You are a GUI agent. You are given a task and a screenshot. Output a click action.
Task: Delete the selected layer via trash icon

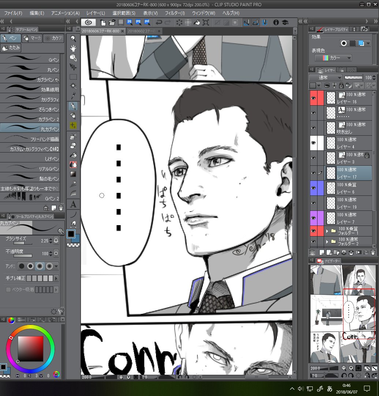(x=373, y=252)
